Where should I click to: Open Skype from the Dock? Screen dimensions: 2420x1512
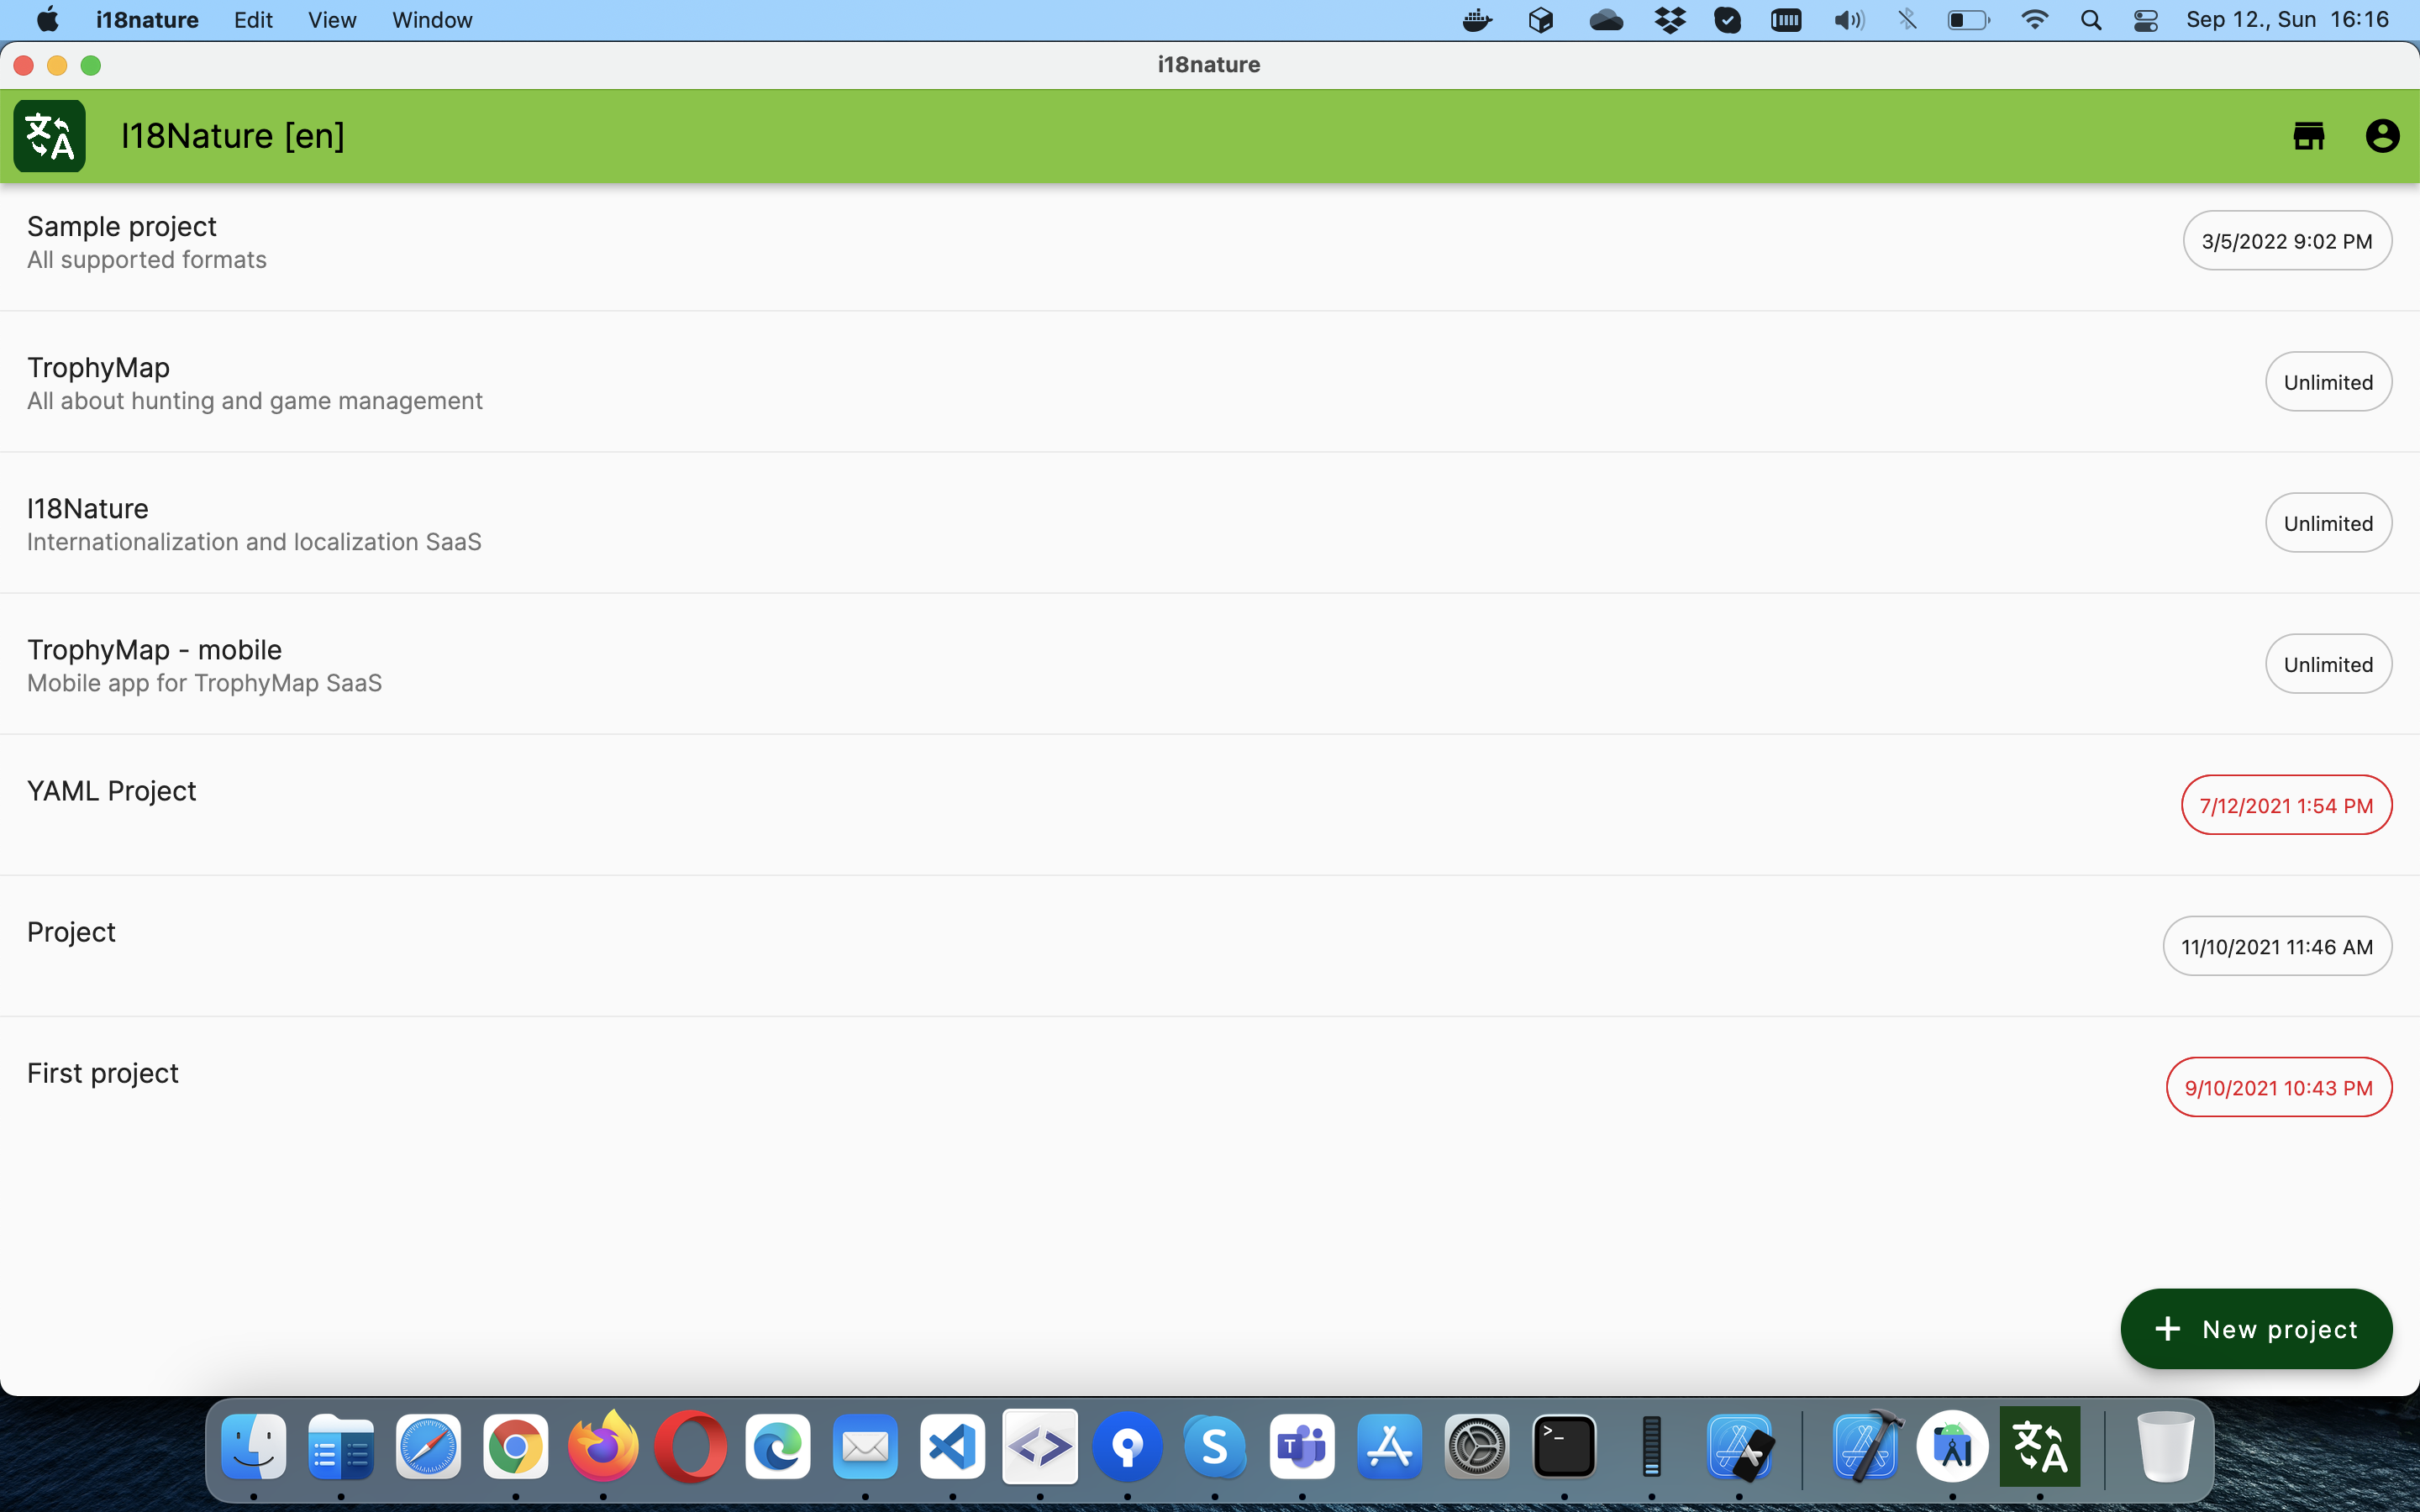[1215, 1446]
